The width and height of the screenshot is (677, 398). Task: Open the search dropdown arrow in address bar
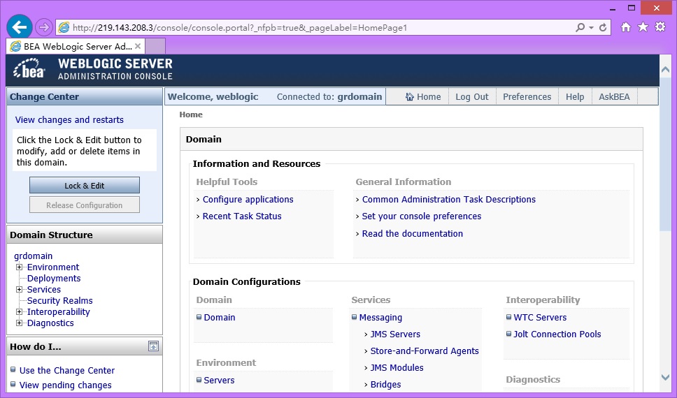pos(591,28)
